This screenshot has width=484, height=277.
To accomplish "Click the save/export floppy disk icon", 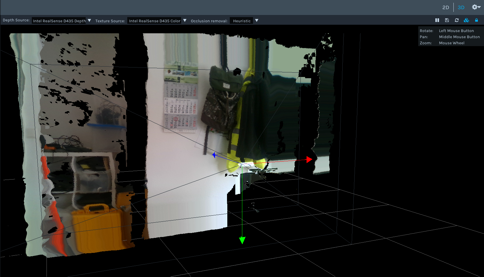I will coord(447,20).
